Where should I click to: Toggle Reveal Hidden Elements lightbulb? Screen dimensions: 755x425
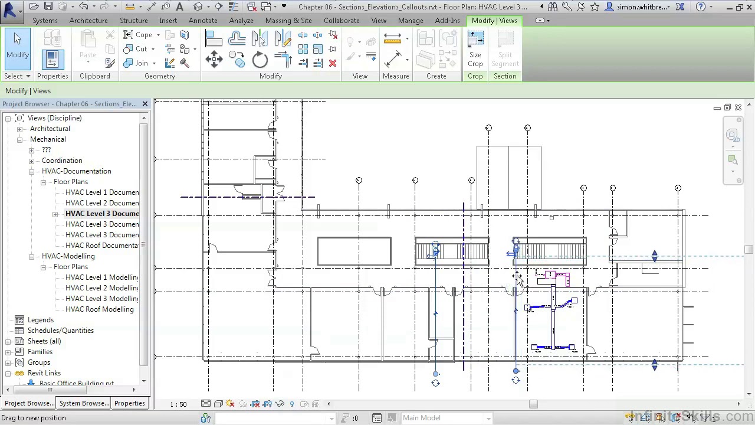(x=291, y=404)
